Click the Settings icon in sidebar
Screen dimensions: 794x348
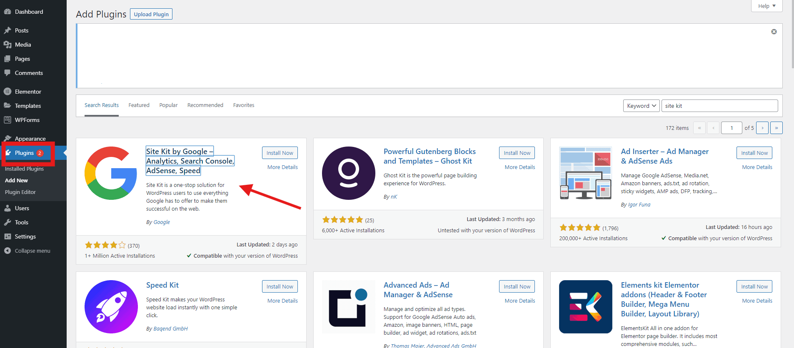(x=7, y=236)
